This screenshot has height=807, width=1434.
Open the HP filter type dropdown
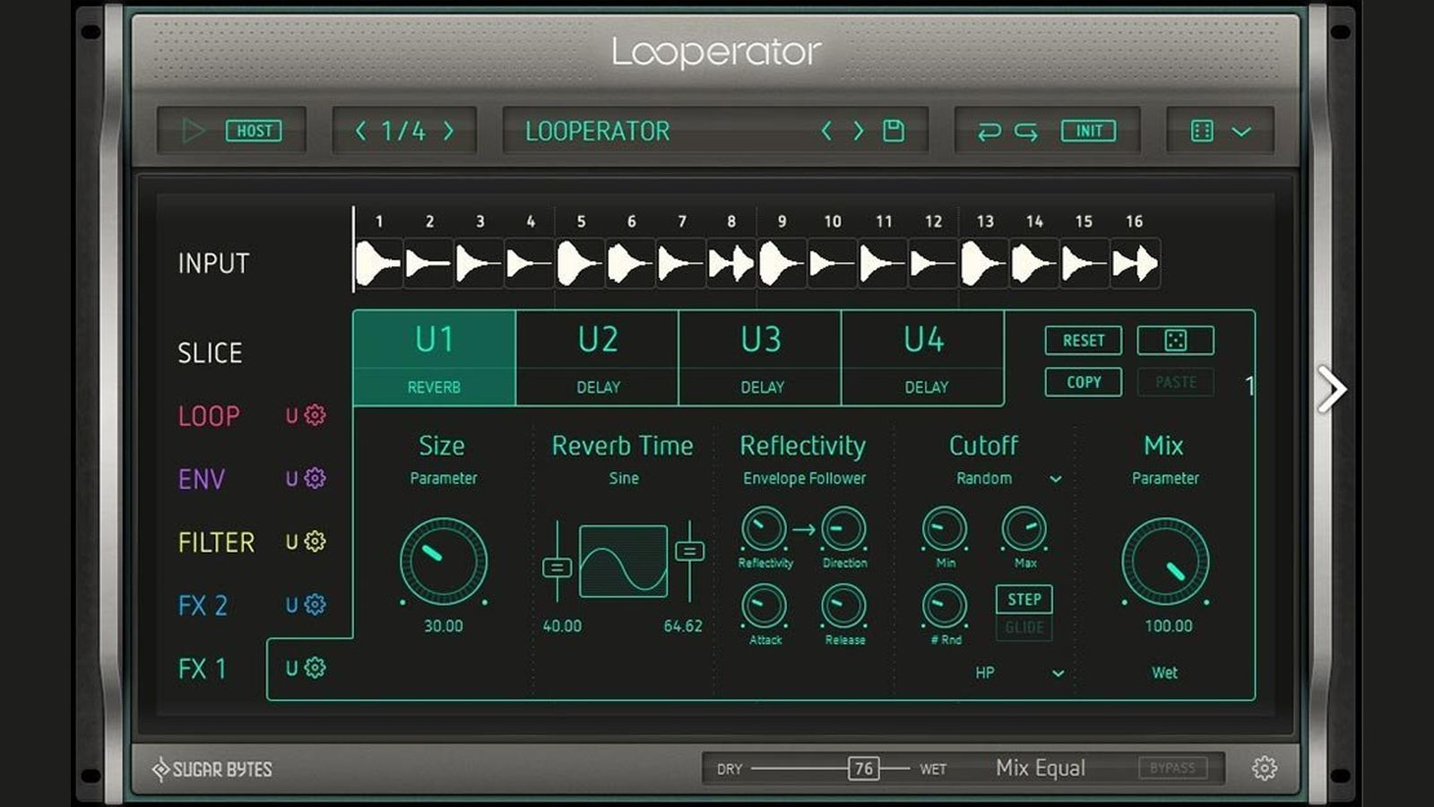1058,673
